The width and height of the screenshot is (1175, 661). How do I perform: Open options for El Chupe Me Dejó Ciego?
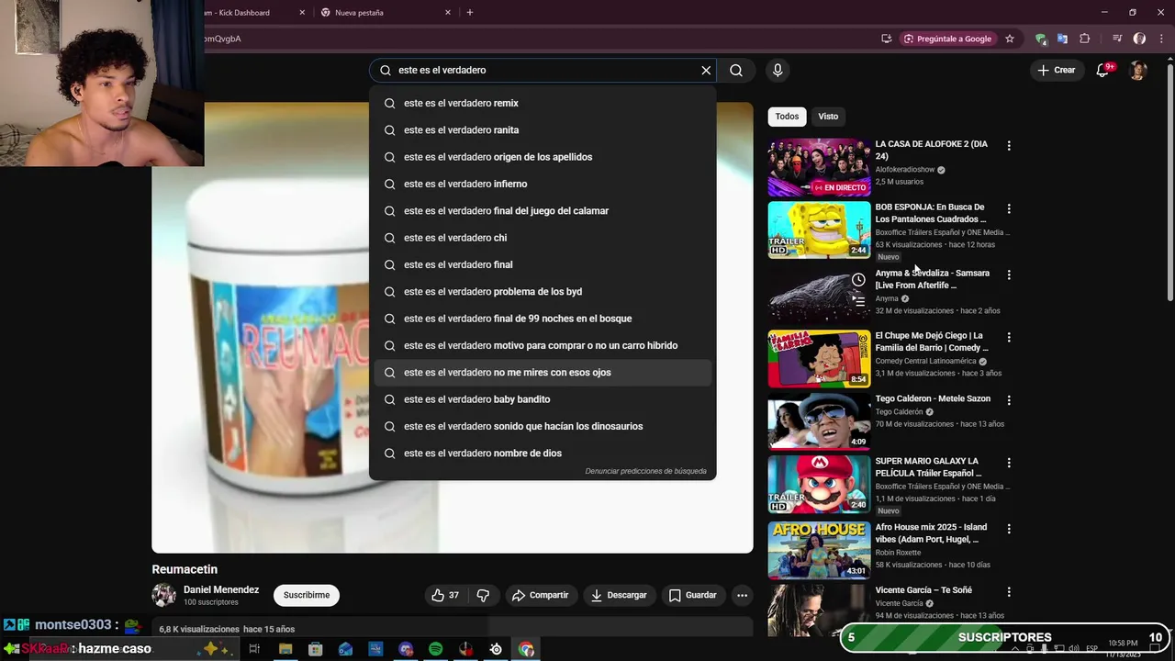[x=1009, y=337]
